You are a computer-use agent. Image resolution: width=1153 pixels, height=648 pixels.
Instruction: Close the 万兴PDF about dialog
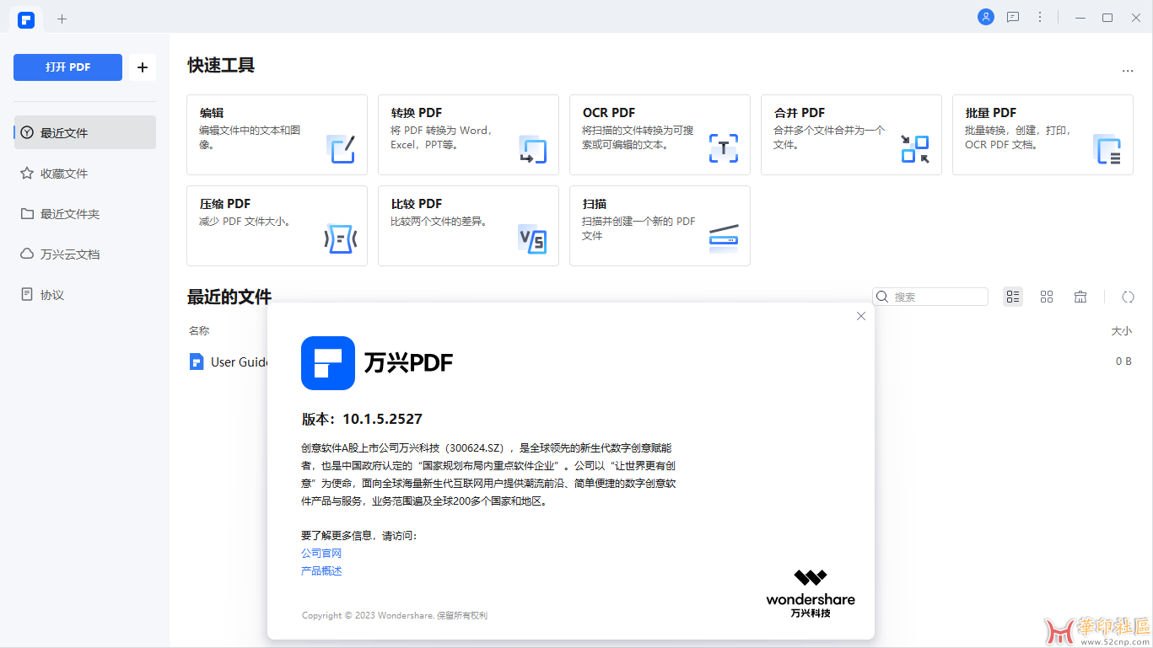tap(861, 316)
